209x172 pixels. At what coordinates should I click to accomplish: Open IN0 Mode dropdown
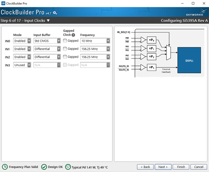tap(22, 41)
